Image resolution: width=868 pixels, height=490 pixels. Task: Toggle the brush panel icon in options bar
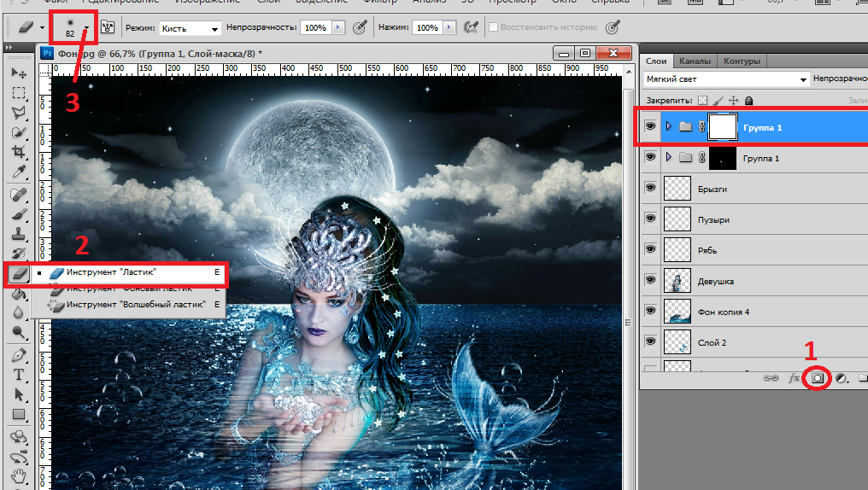click(109, 28)
